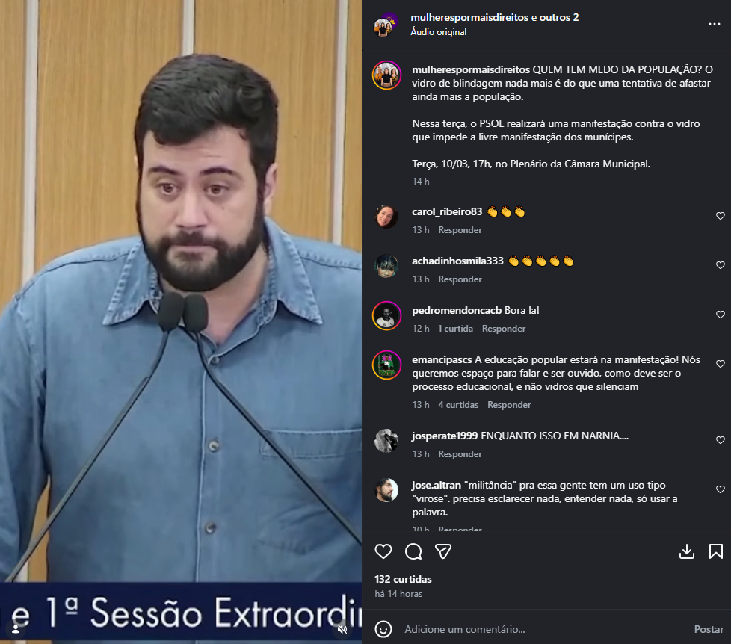Image resolution: width=731 pixels, height=644 pixels.
Task: Like carol_ribeiro83's comment
Action: pos(721,216)
